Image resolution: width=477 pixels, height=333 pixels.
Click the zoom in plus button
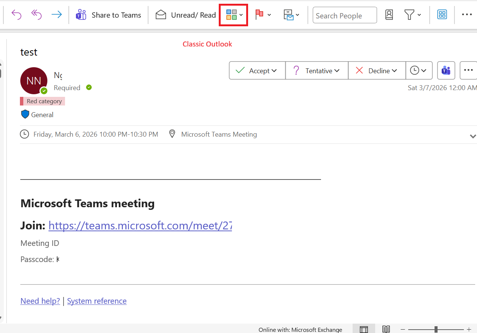point(469,329)
